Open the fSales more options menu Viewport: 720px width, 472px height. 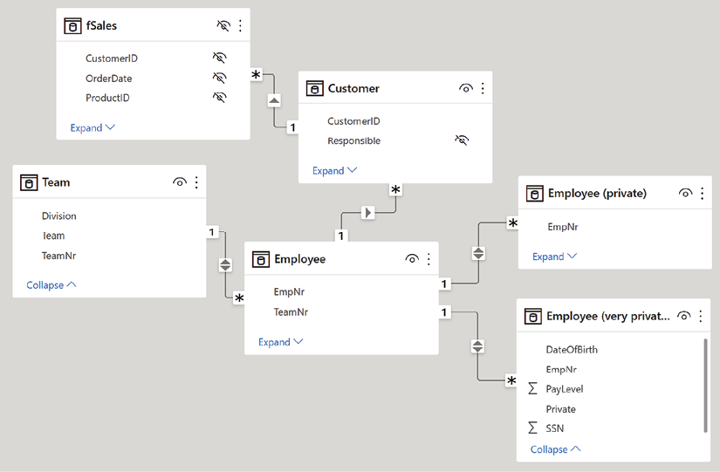point(240,25)
